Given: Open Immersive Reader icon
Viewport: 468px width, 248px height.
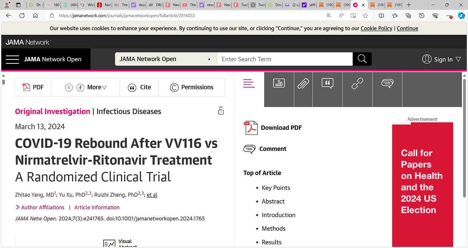Looking at the screenshot, I should pyautogui.click(x=353, y=15).
